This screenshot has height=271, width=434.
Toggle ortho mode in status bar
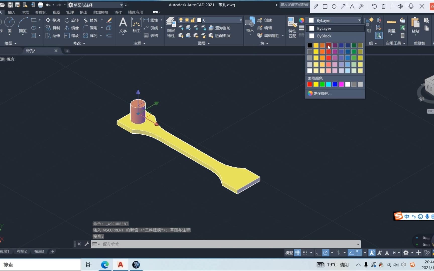pyautogui.click(x=318, y=253)
